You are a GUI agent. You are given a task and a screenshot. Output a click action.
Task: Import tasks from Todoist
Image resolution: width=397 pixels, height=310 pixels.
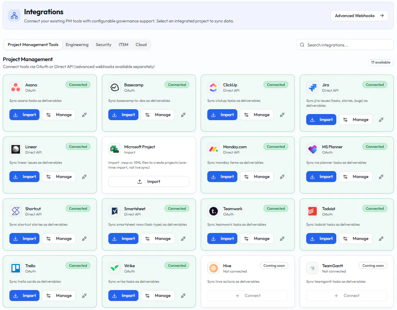click(x=321, y=238)
